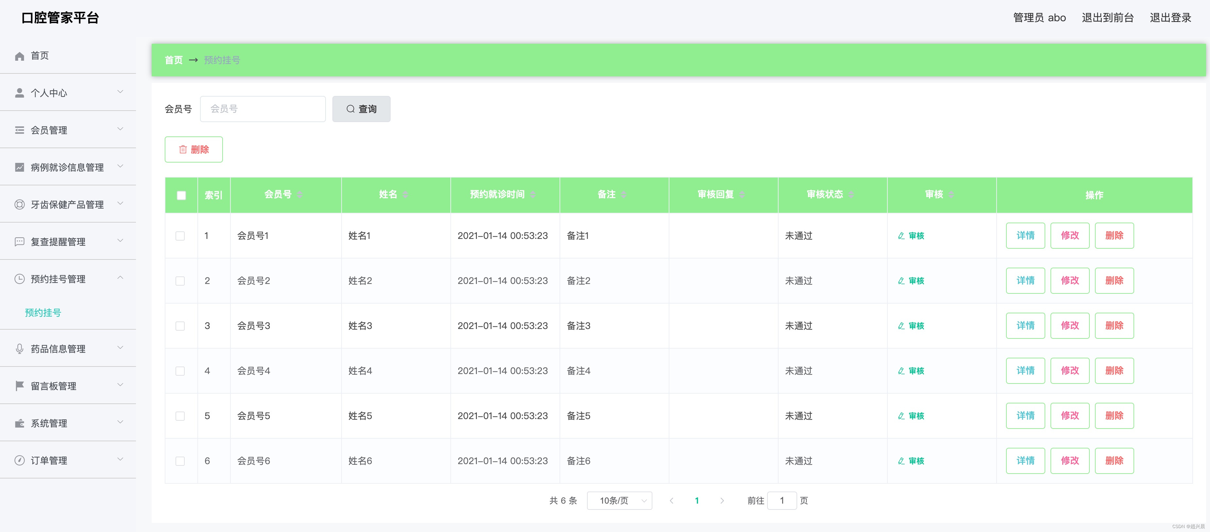The height and width of the screenshot is (532, 1210).
Task: Open 订单管理 label in sidebar
Action: click(x=49, y=460)
